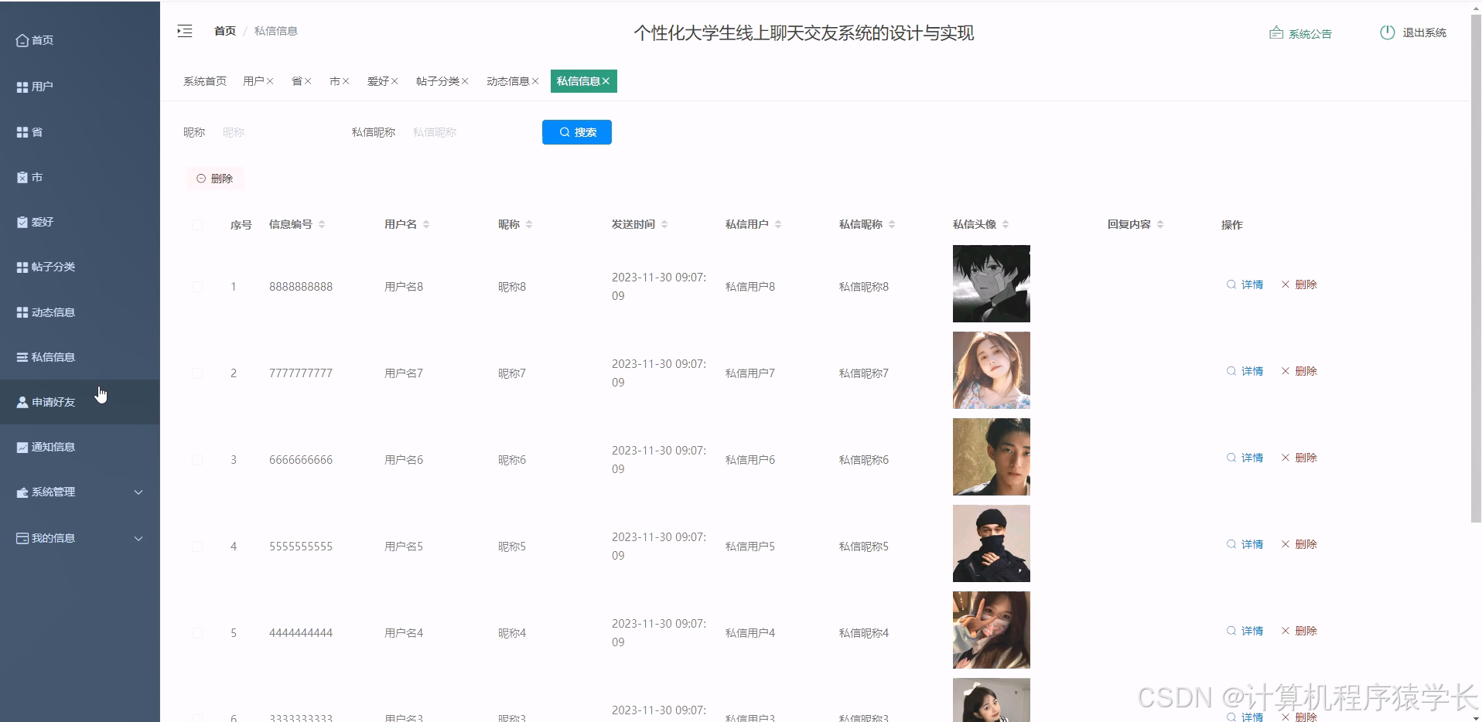Check the checkbox in row 4

[197, 547]
